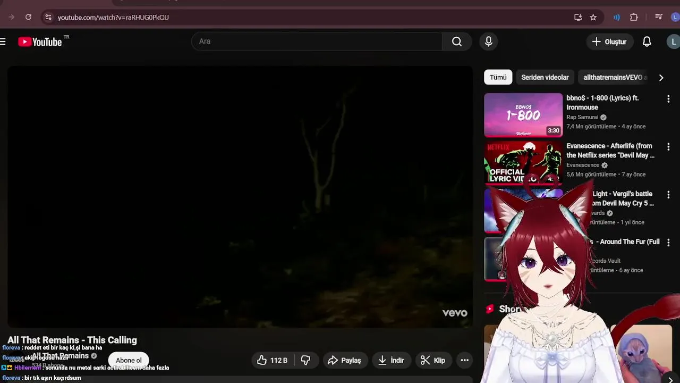The image size is (680, 383).
Task: Click the video player area
Action: (240, 197)
